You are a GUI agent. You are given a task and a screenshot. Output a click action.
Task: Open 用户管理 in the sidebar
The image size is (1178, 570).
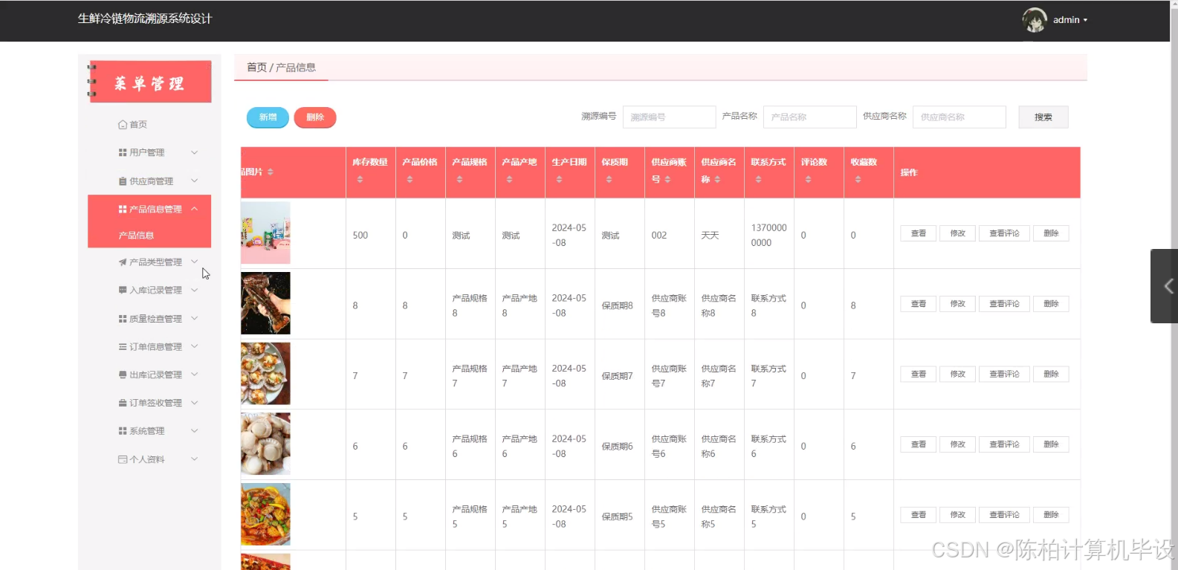pos(149,152)
